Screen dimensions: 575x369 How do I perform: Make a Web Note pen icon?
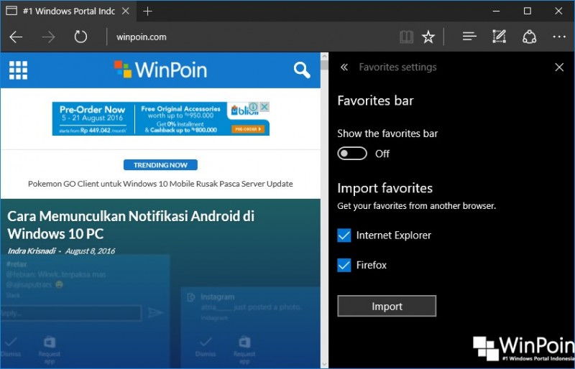click(x=499, y=37)
